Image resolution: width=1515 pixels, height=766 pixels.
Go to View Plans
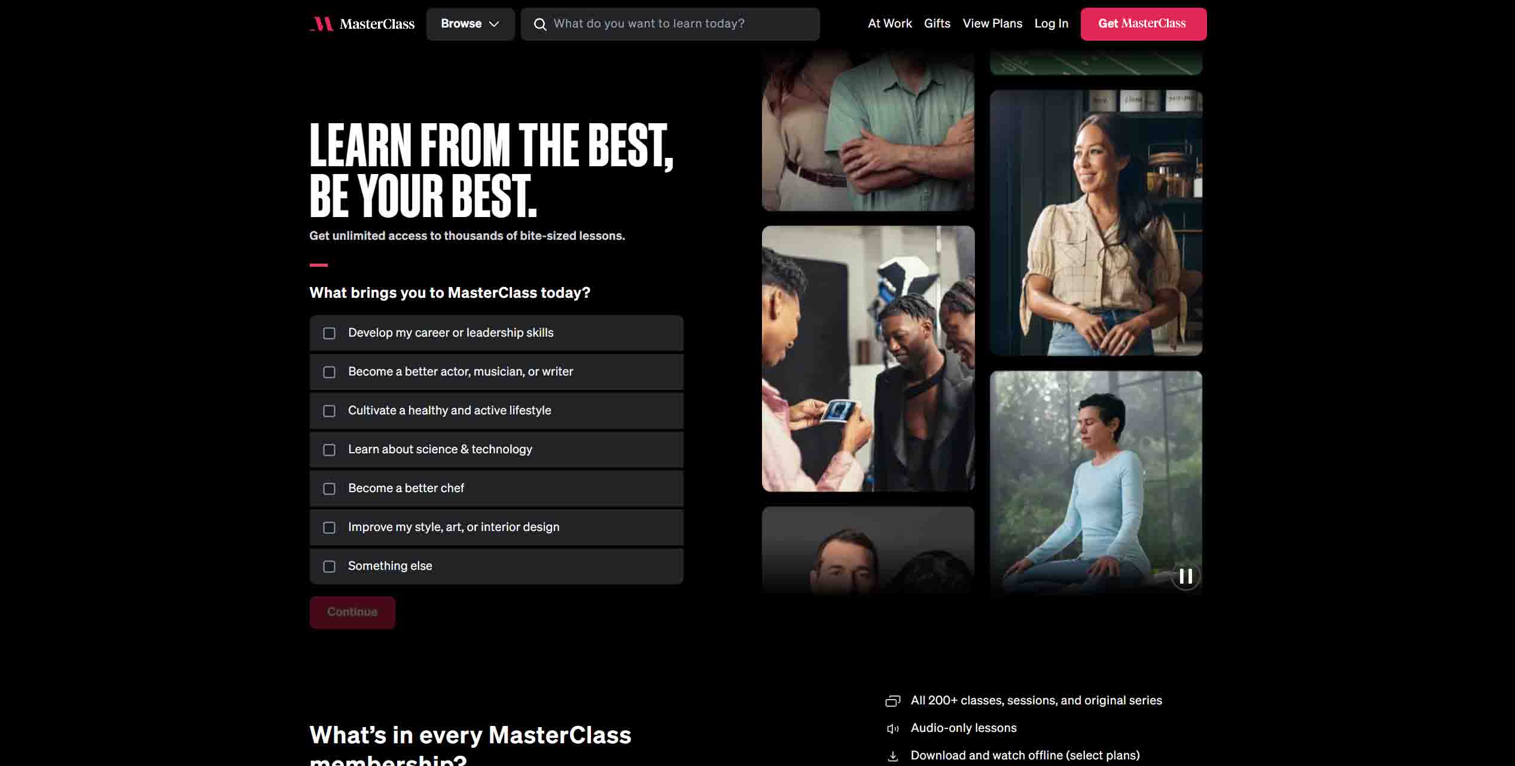[992, 23]
